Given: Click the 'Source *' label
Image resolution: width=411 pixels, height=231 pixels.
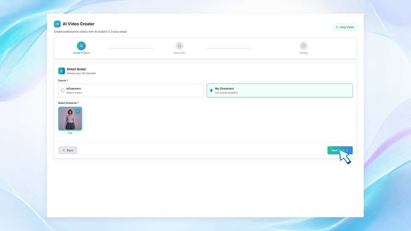Looking at the screenshot, I should [63, 80].
